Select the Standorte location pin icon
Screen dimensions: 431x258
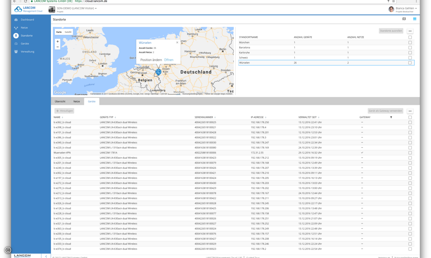point(16,36)
